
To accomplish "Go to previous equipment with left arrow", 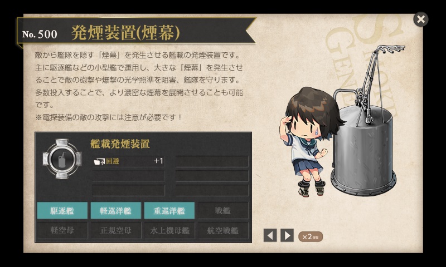I will (x=270, y=235).
